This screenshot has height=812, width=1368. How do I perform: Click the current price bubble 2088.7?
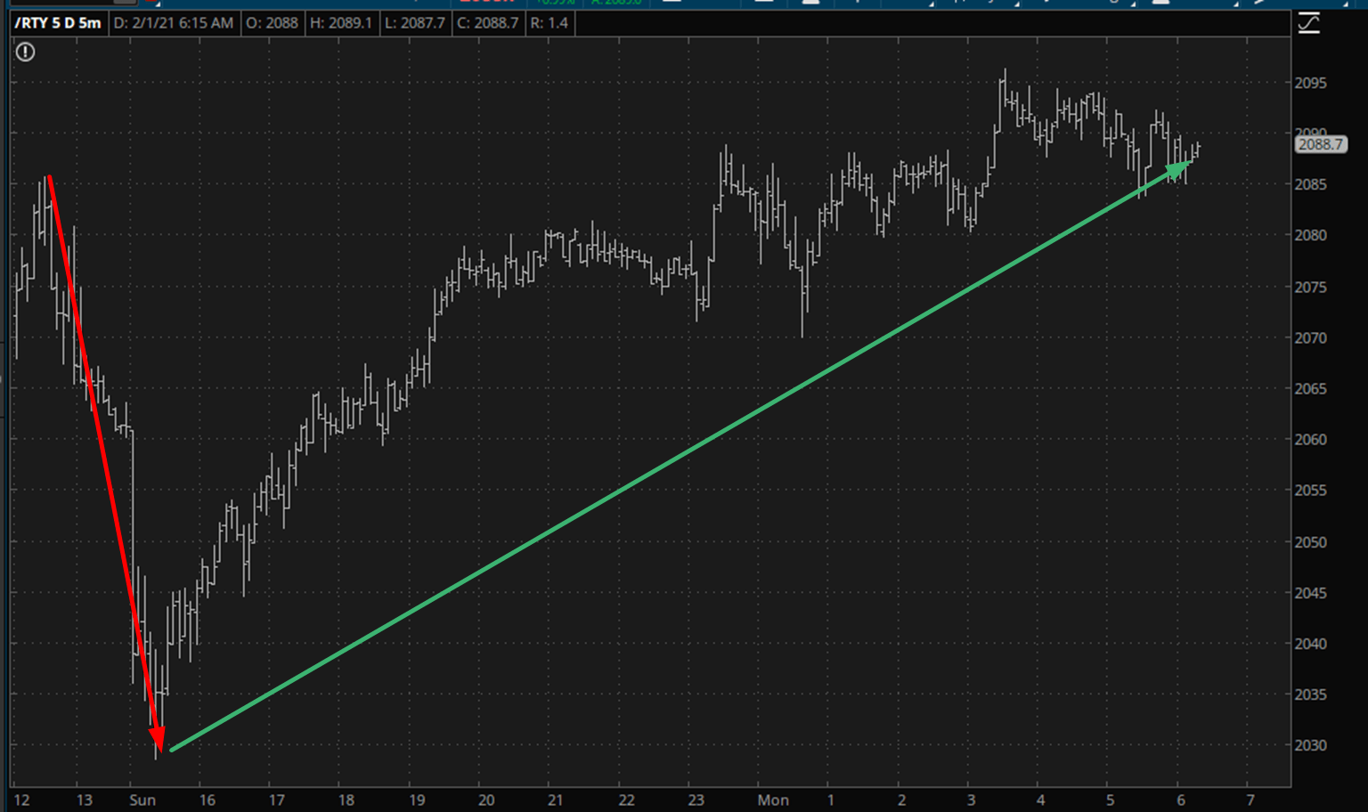pyautogui.click(x=1320, y=144)
